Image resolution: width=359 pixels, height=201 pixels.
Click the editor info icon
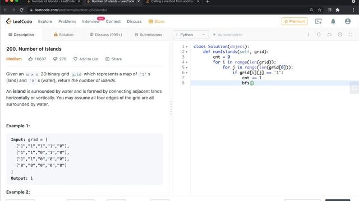(x=308, y=35)
